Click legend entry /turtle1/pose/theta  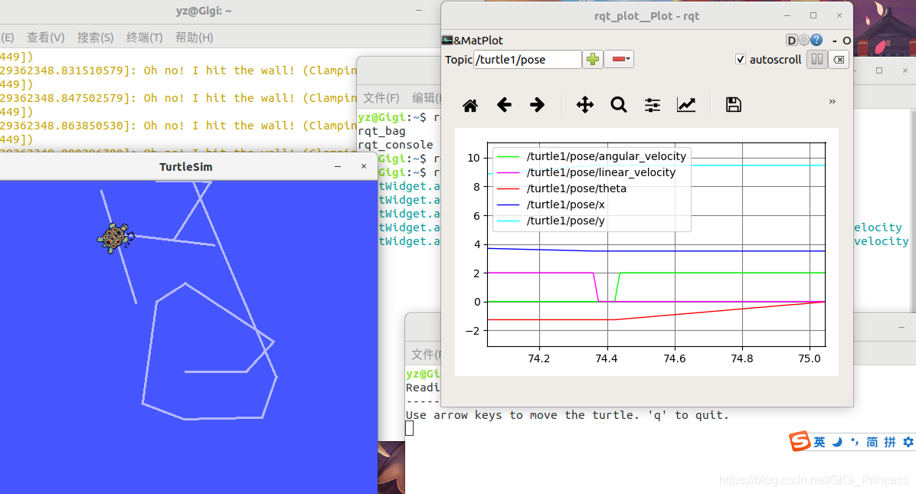coord(577,188)
